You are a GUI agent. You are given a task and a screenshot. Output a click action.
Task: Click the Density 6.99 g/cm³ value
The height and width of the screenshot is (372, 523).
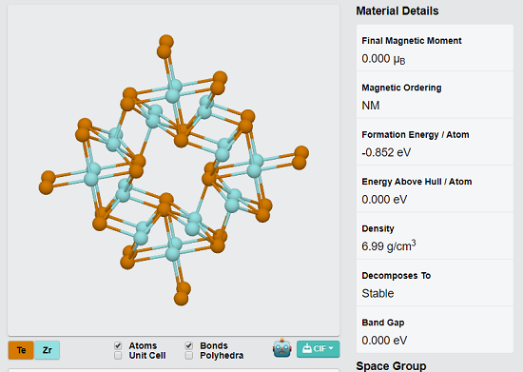(389, 245)
